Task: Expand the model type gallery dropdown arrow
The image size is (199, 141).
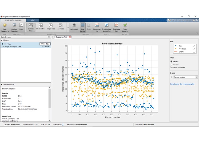Action: tap(68, 27)
